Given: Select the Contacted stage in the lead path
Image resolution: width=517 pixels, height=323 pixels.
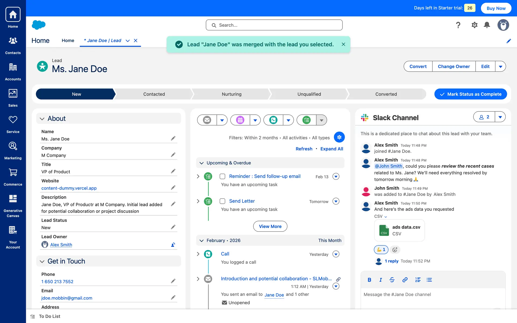Looking at the screenshot, I should point(154,94).
